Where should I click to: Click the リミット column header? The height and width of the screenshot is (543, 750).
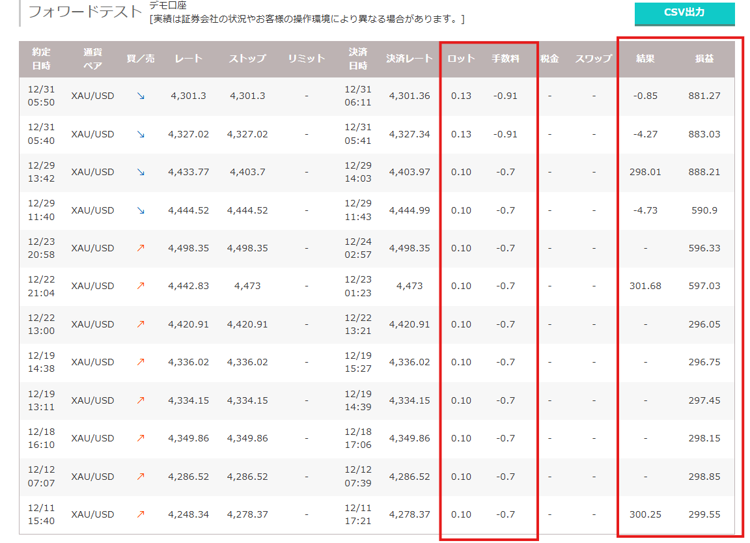307,59
